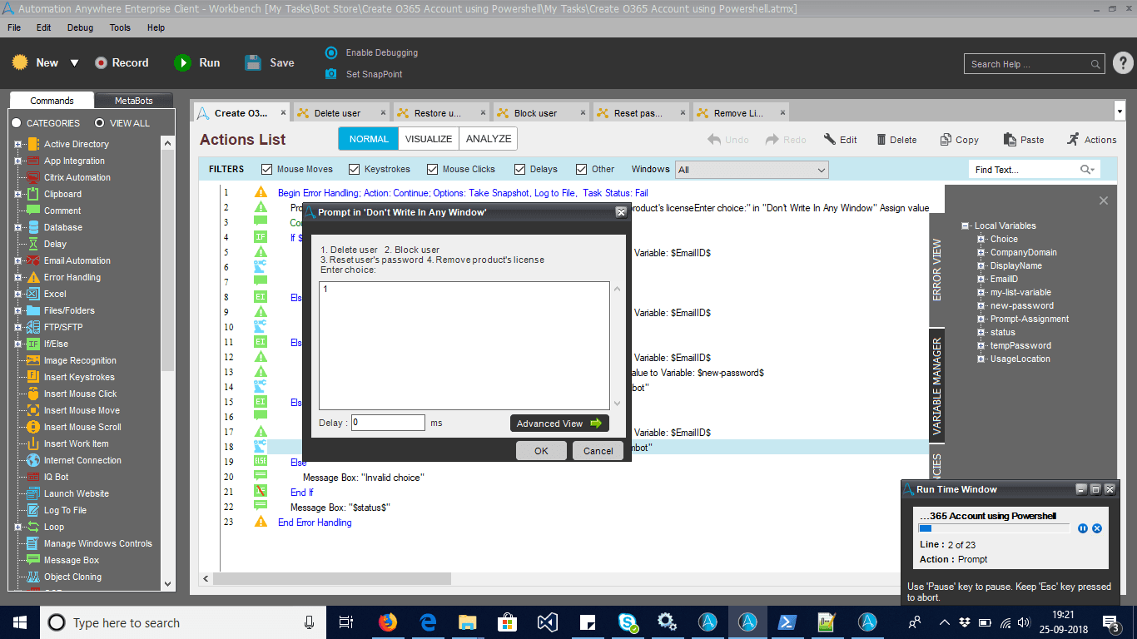Select the CATEGORIES radio button

16,123
